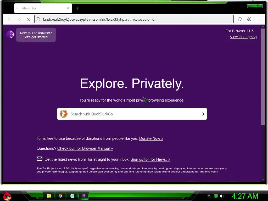Open Sign up for Tor News link
Image resolution: width=268 pixels, height=201 pixels.
tap(150, 159)
